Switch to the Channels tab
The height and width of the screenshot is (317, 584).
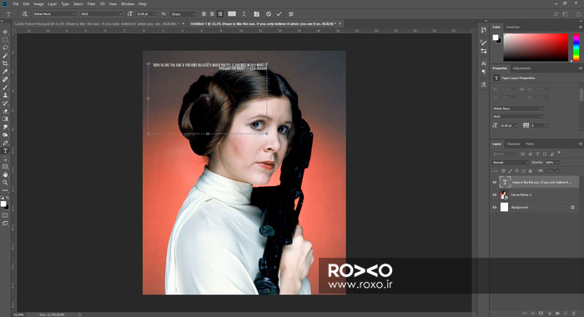[513, 143]
